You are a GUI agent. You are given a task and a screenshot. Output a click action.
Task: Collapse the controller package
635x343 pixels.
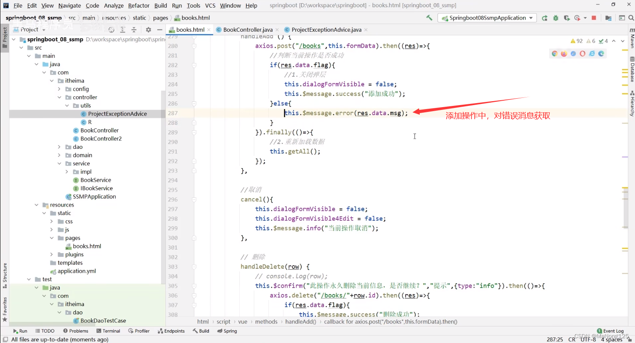click(59, 97)
